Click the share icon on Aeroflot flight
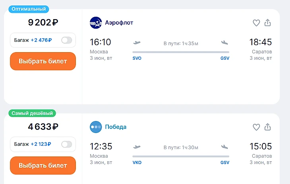Image resolution: width=290 pixels, height=184 pixels. coord(268,23)
